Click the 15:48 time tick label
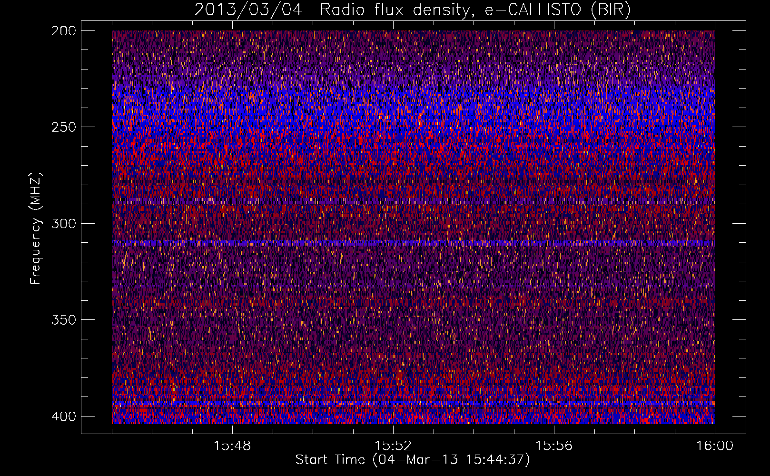Screen dimensions: 770x476 click(x=232, y=446)
